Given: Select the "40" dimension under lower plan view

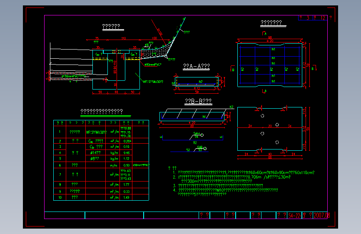Looking at the screenshot, I should [270, 154].
